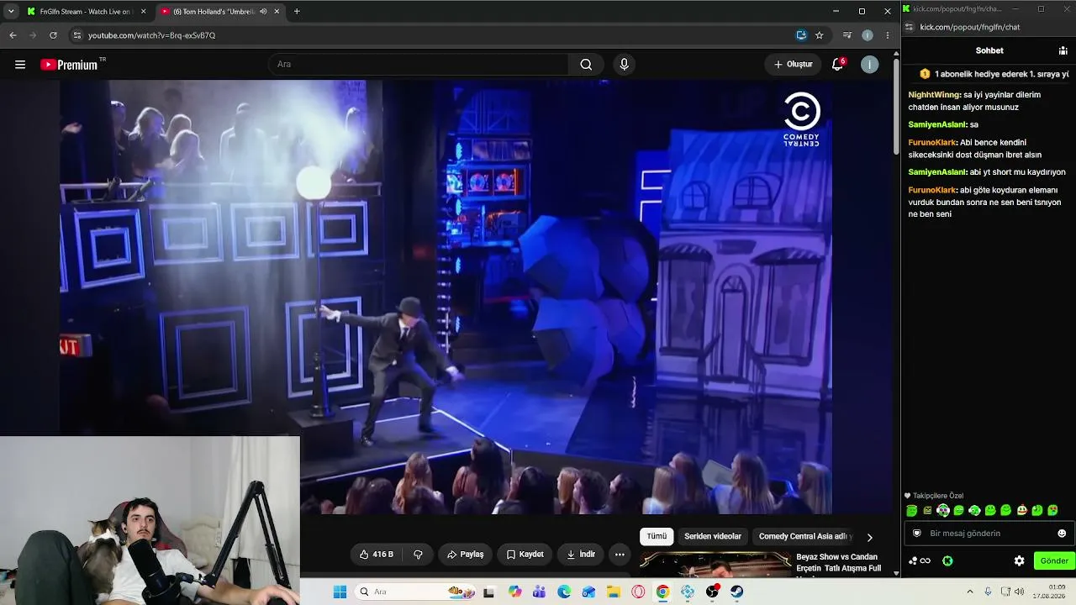Click the Windows taskbar search box
Viewport: 1076px width, 605px height.
point(416,592)
